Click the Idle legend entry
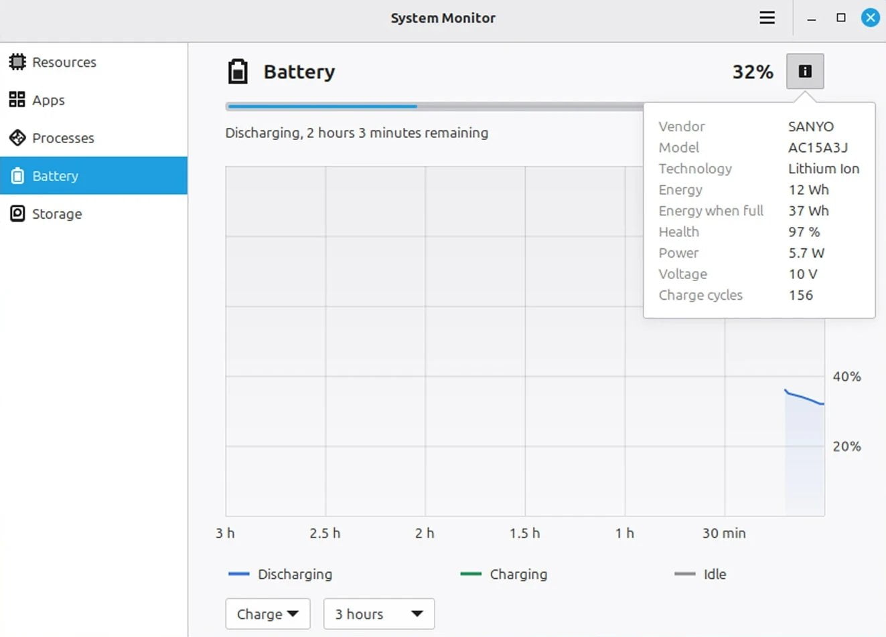Image resolution: width=886 pixels, height=637 pixels. (x=700, y=574)
